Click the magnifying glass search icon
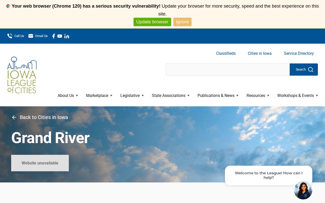This screenshot has width=325, height=203. pyautogui.click(x=311, y=70)
